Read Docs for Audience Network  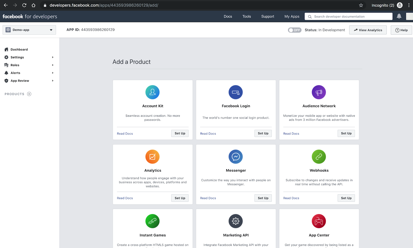click(x=291, y=134)
